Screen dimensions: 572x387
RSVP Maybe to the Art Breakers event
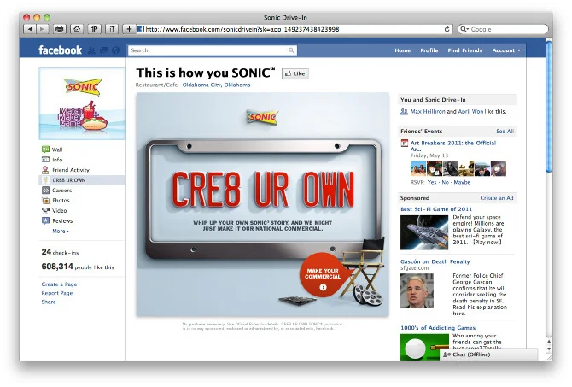(x=462, y=182)
